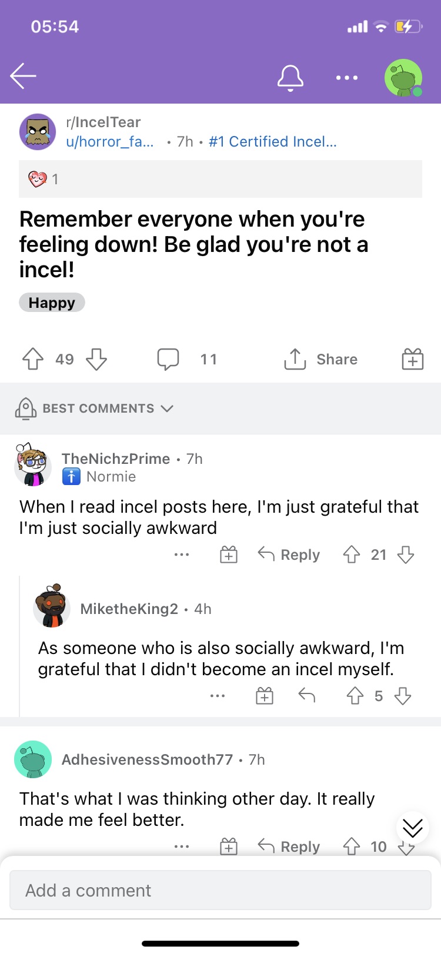Tap the Add a comment field

pos(220,890)
